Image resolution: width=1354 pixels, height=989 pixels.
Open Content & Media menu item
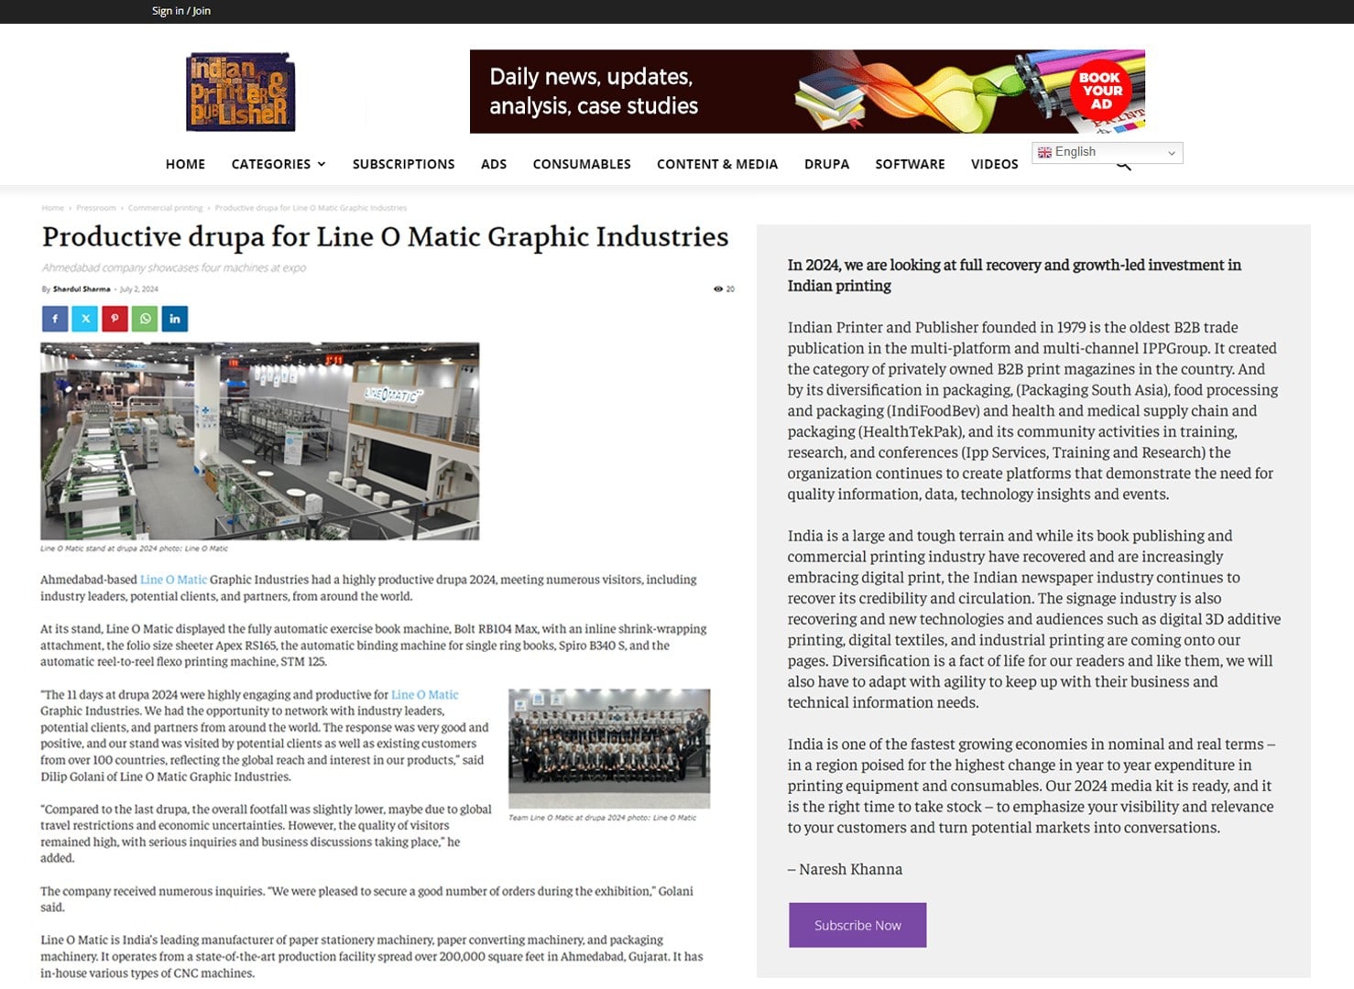click(717, 164)
